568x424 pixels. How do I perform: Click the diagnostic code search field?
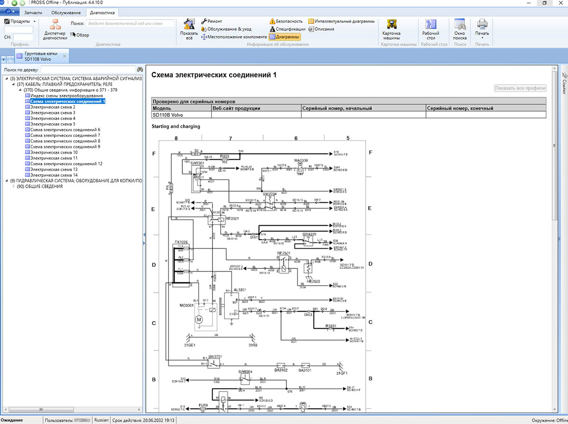point(129,23)
